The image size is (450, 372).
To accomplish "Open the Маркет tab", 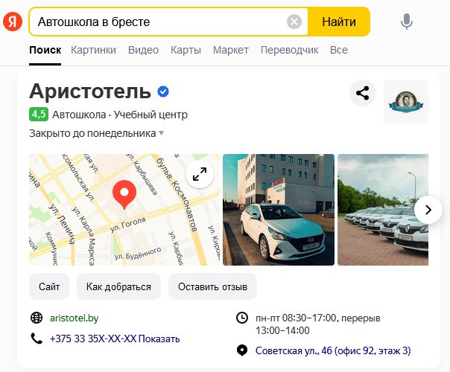I will click(x=231, y=50).
